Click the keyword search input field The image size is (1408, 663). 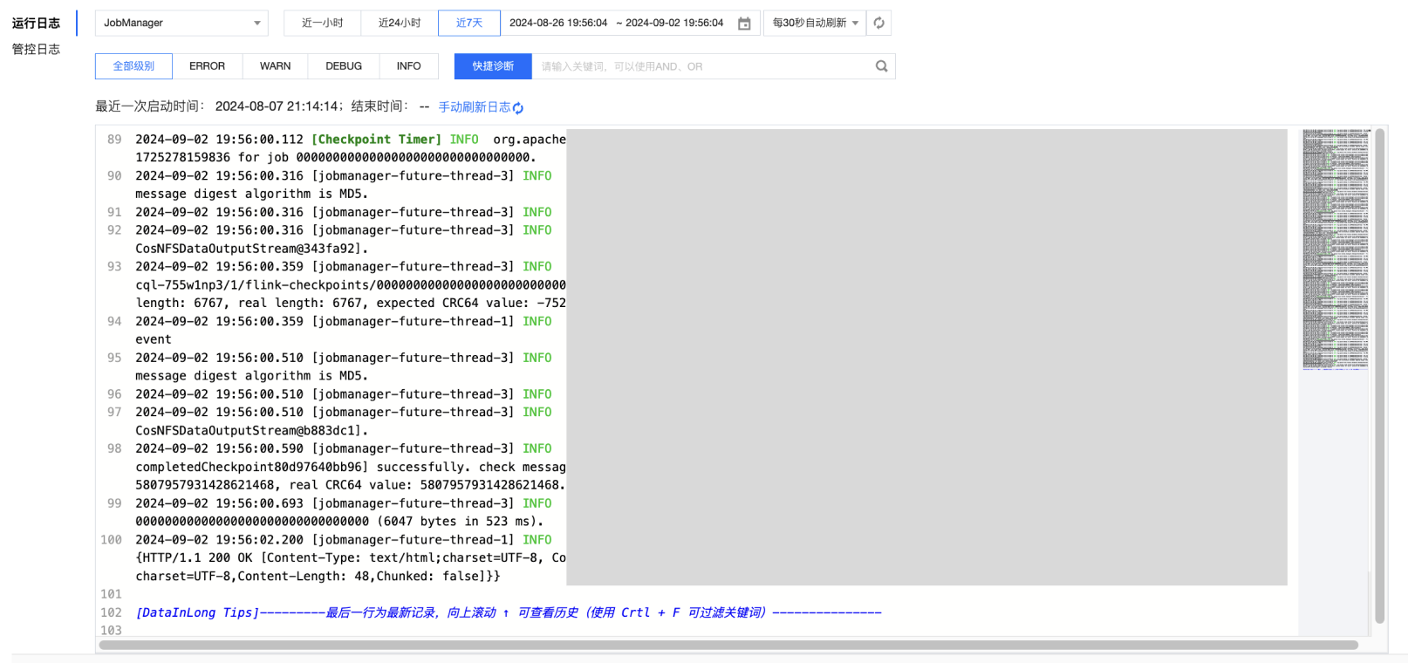point(698,66)
